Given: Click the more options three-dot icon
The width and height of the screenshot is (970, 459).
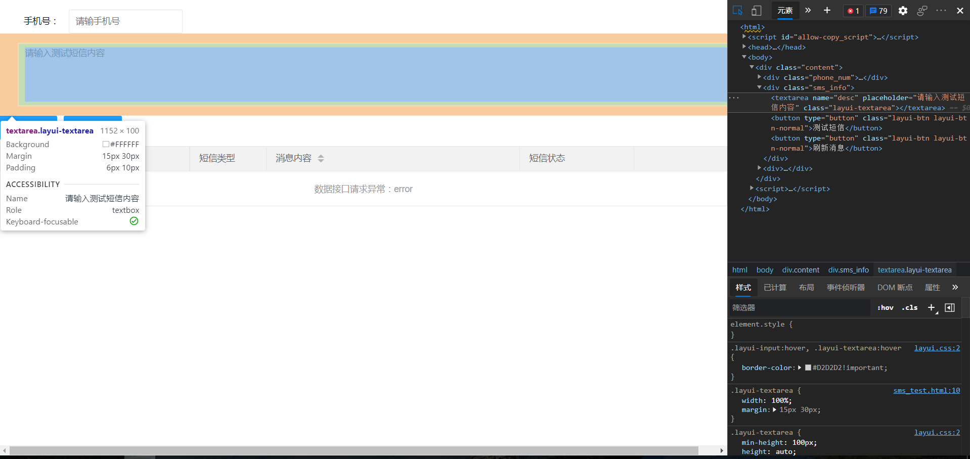Looking at the screenshot, I should [x=941, y=11].
